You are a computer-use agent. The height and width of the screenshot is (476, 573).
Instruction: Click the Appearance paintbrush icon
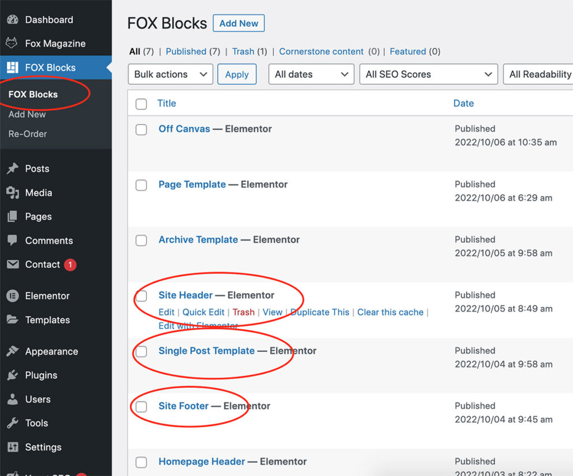[12, 351]
